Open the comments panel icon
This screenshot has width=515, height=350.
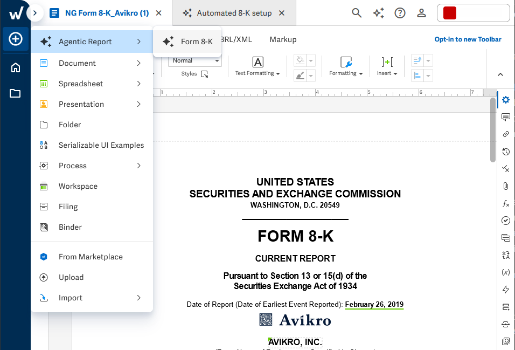point(506,117)
